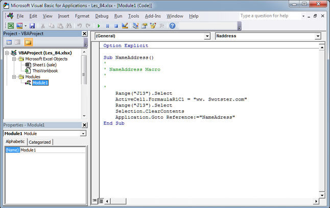Select the VBAProject (Les_84.xlsx) label

point(45,53)
